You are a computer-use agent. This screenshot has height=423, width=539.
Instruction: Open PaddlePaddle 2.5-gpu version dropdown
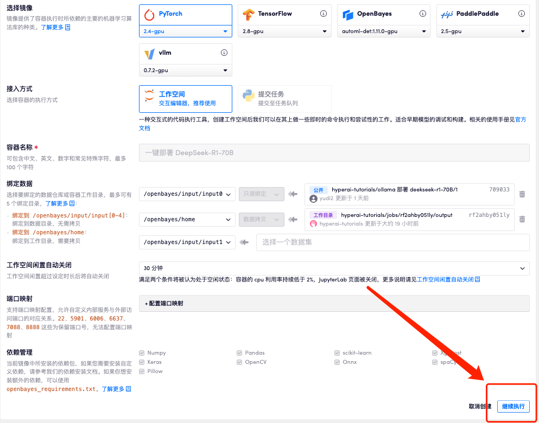pos(483,31)
